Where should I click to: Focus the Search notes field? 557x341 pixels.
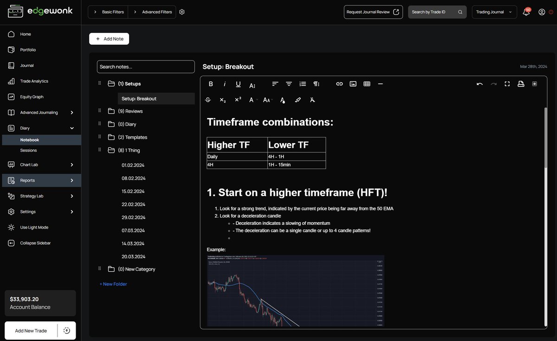click(146, 67)
